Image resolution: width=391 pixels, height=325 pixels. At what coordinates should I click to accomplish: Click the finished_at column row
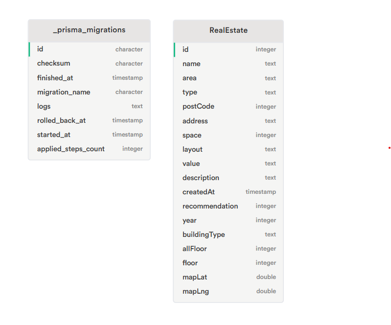point(89,77)
